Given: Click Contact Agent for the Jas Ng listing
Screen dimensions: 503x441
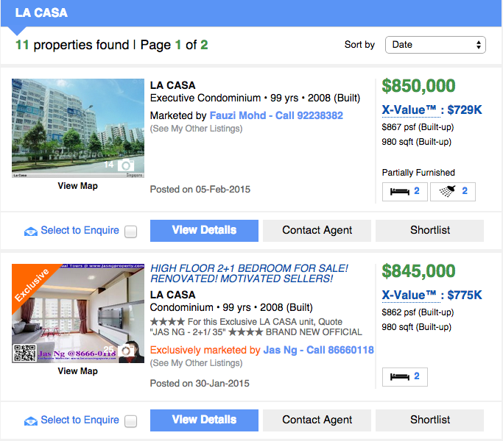Looking at the screenshot, I should (317, 420).
